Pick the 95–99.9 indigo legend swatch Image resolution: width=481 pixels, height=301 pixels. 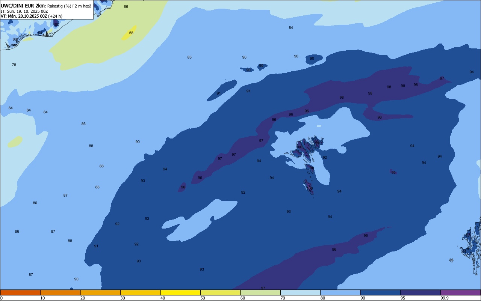coord(420,292)
